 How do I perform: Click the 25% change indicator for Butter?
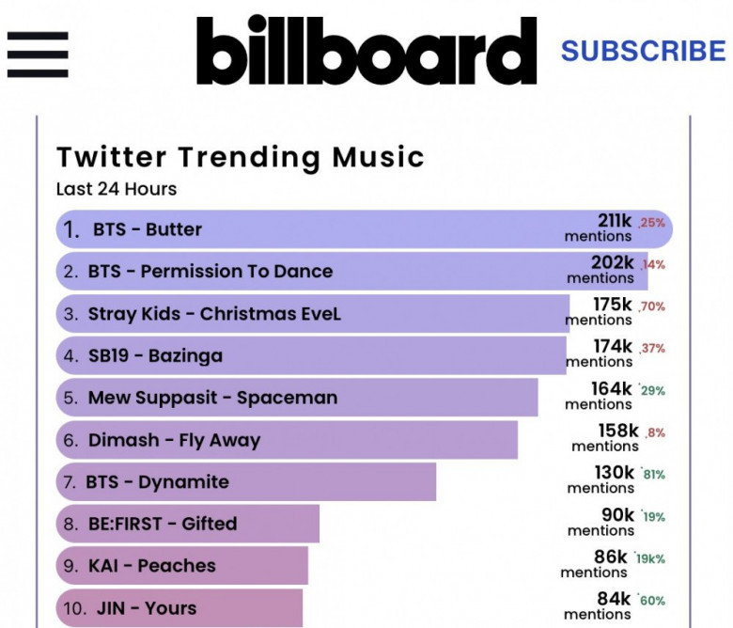[x=652, y=223]
